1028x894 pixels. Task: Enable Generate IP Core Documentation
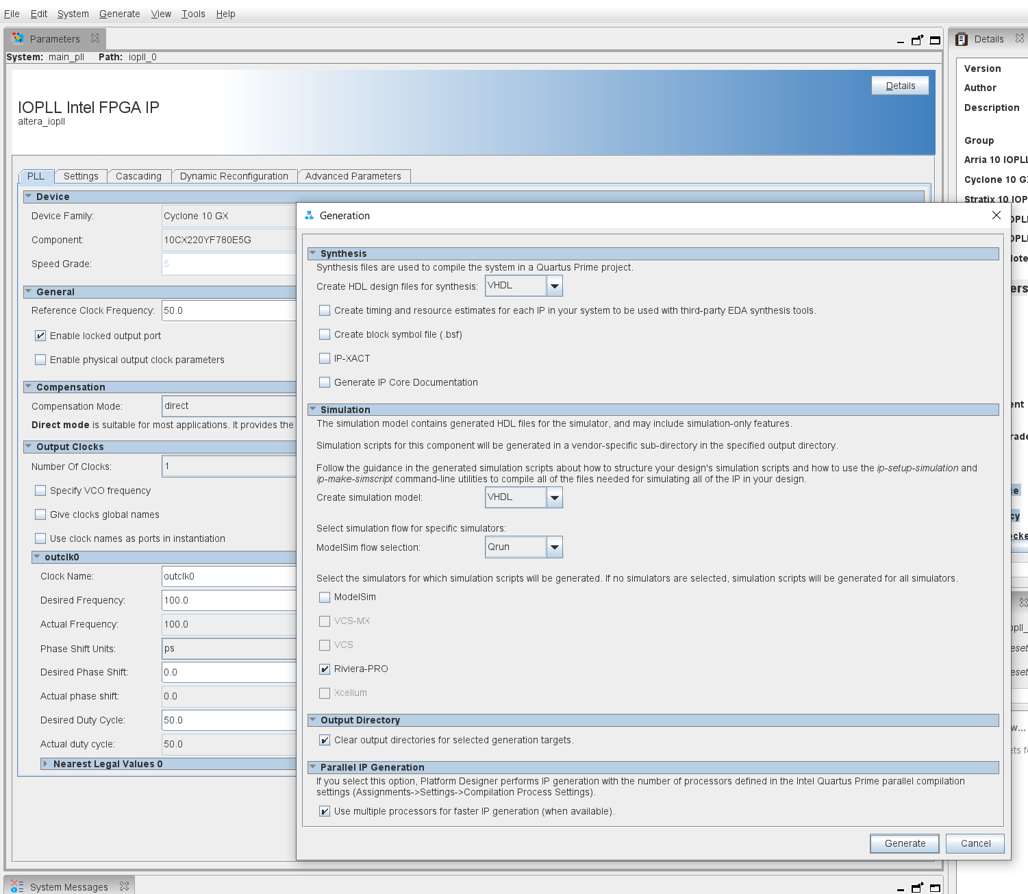point(325,382)
